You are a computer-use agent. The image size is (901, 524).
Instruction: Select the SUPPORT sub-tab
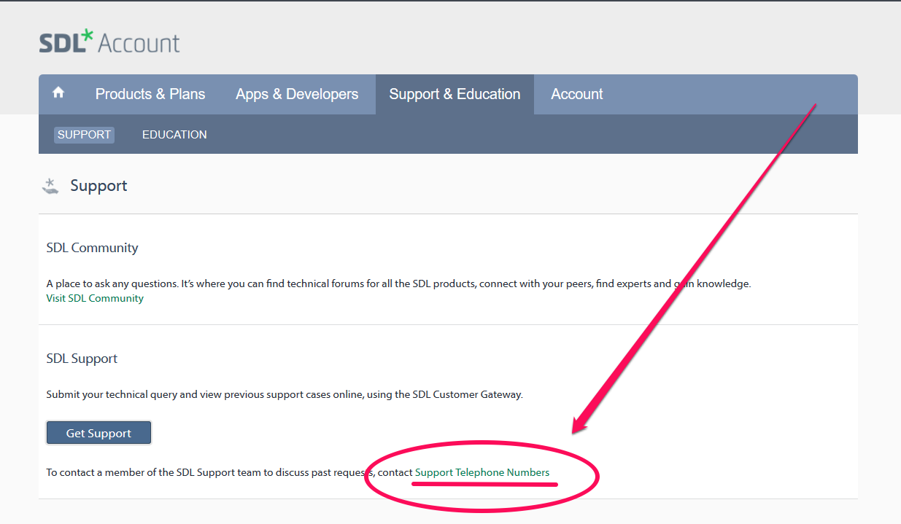point(84,134)
